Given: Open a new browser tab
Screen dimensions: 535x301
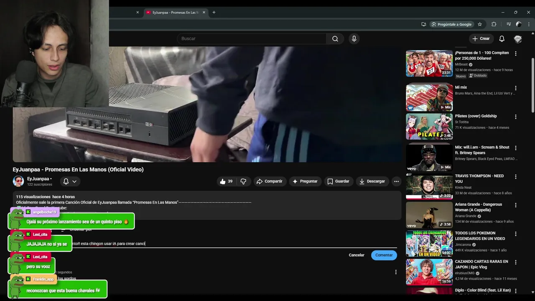Looking at the screenshot, I should 214,13.
